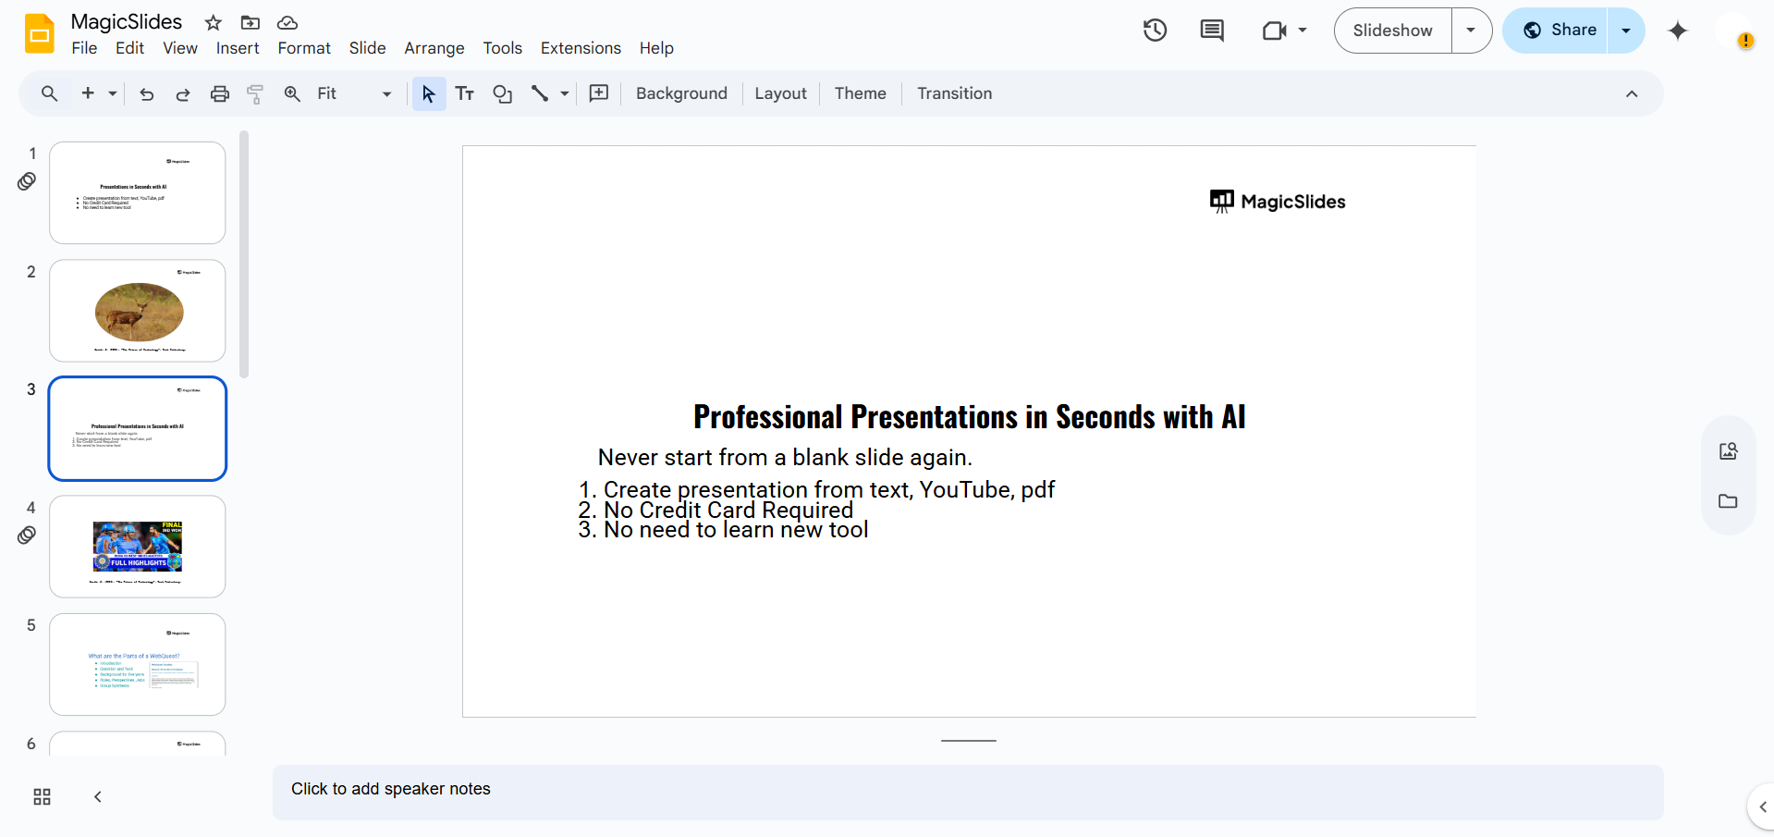This screenshot has height=837, width=1774.
Task: Open the Slide menu
Action: click(x=367, y=48)
